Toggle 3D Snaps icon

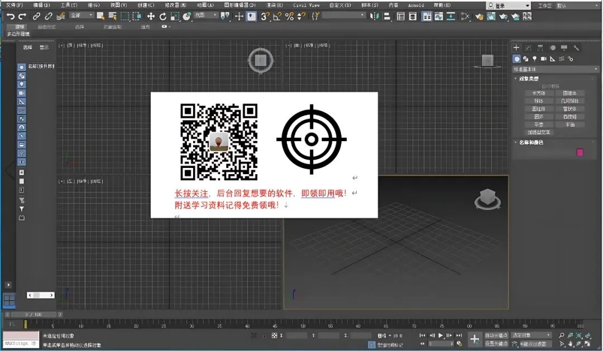(265, 16)
